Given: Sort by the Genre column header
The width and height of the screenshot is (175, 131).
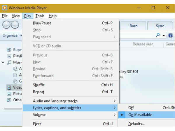Looking at the screenshot, I should (x=169, y=44).
